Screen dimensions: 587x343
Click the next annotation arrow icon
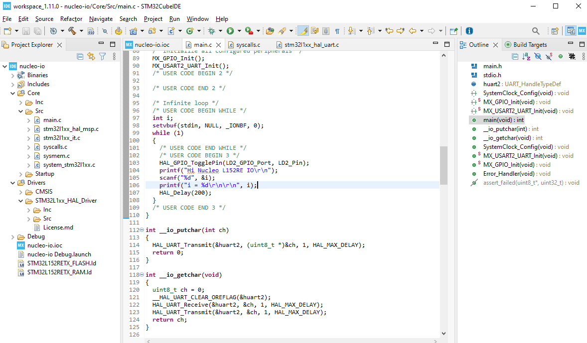pyautogui.click(x=351, y=31)
